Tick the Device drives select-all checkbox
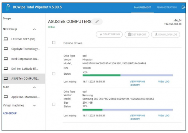The width and height of the screenshot is (188, 133). click(x=54, y=42)
